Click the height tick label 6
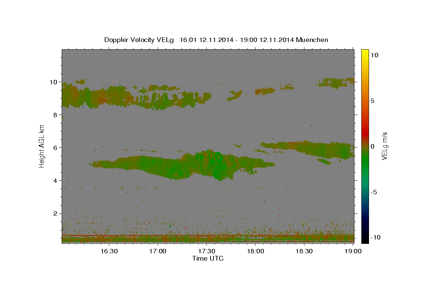The image size is (438, 292). pyautogui.click(x=55, y=148)
